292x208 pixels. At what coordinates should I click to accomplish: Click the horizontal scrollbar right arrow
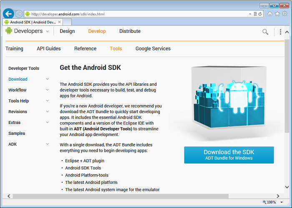click(278, 196)
